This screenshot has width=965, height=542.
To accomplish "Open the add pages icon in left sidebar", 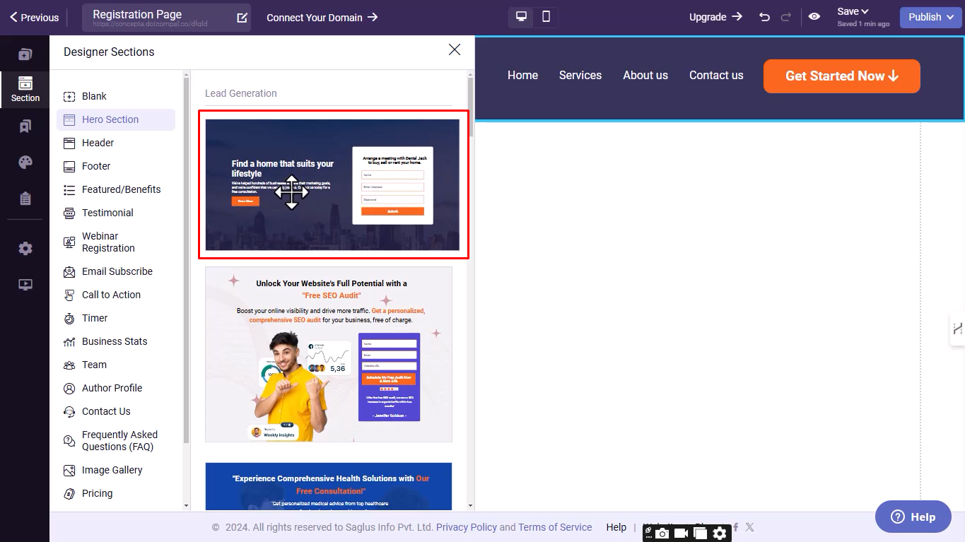I will coord(25,54).
